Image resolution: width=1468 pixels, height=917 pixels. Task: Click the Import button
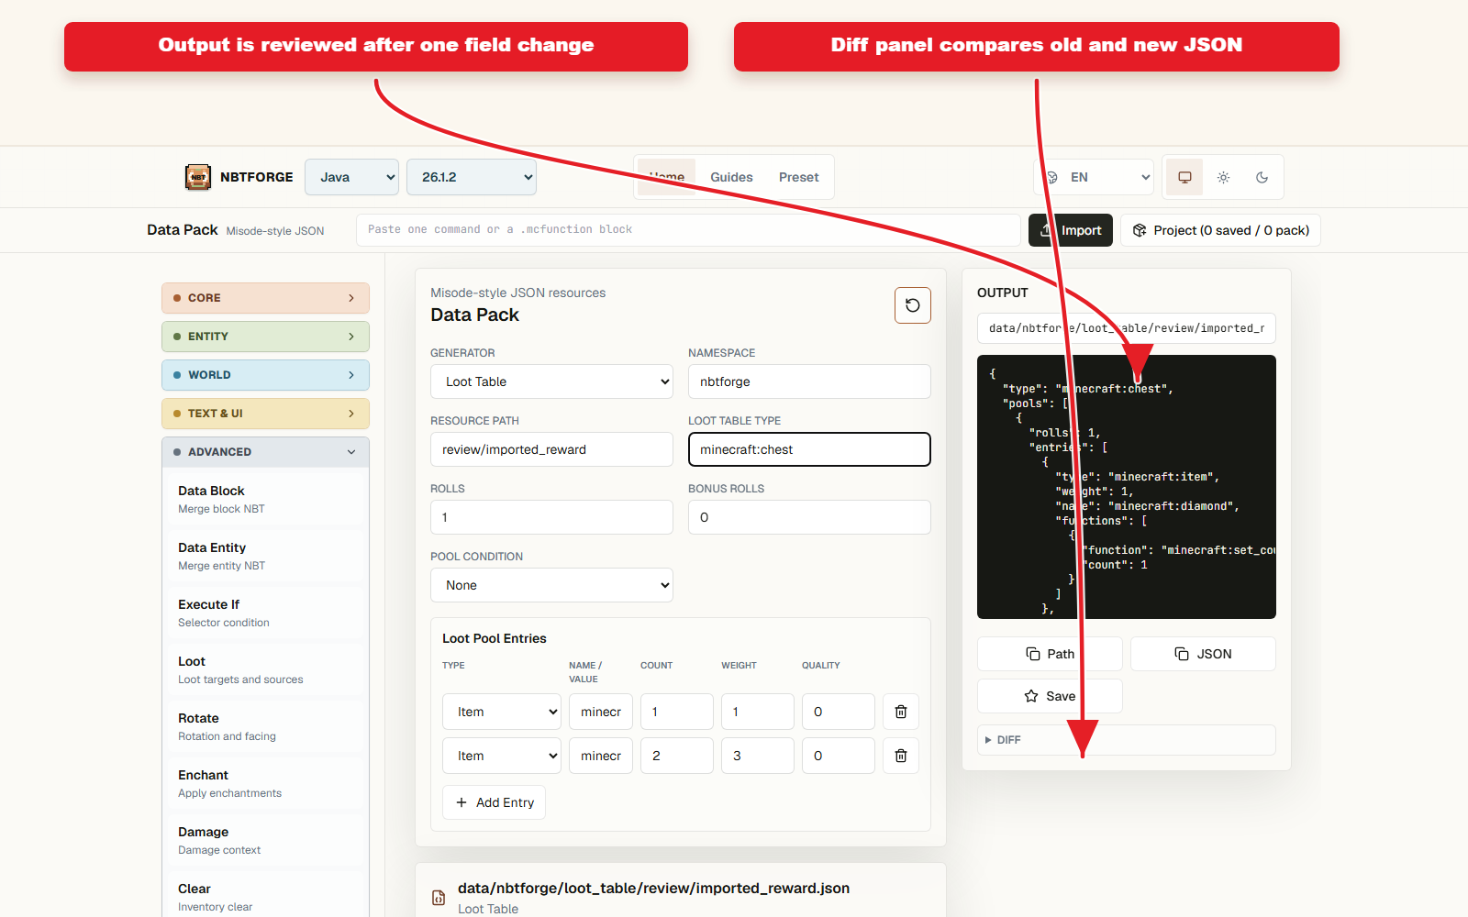[x=1071, y=230]
